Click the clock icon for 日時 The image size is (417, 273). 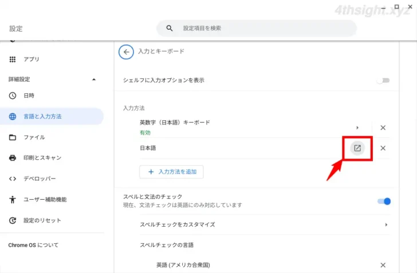pyautogui.click(x=13, y=96)
